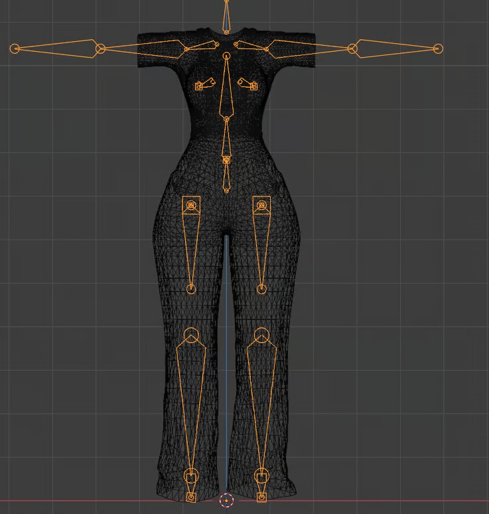The image size is (489, 514).
Task: Click the 3D cursor at the world origin
Action: point(226,501)
